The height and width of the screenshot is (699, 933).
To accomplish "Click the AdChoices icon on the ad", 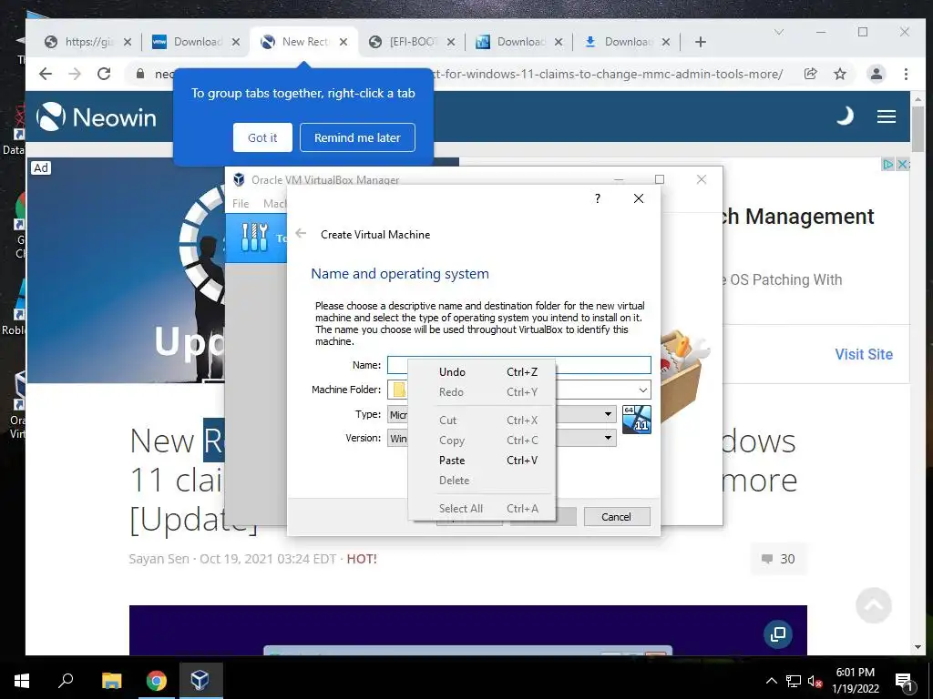I will coord(887,165).
